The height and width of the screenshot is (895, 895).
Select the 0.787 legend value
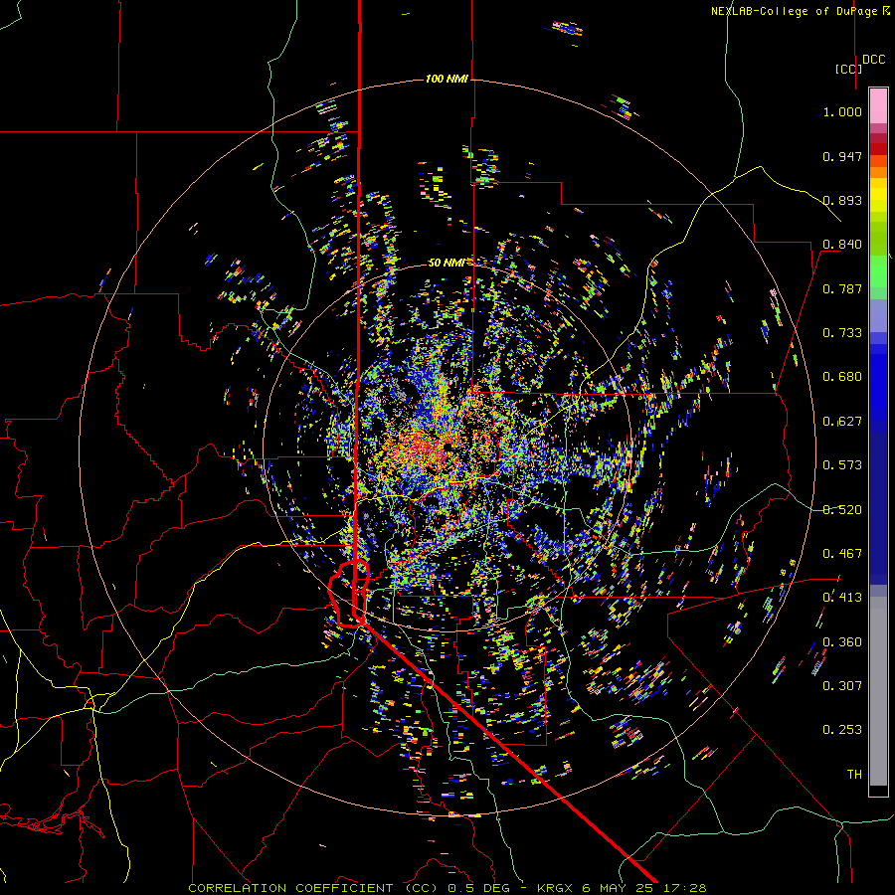[842, 288]
